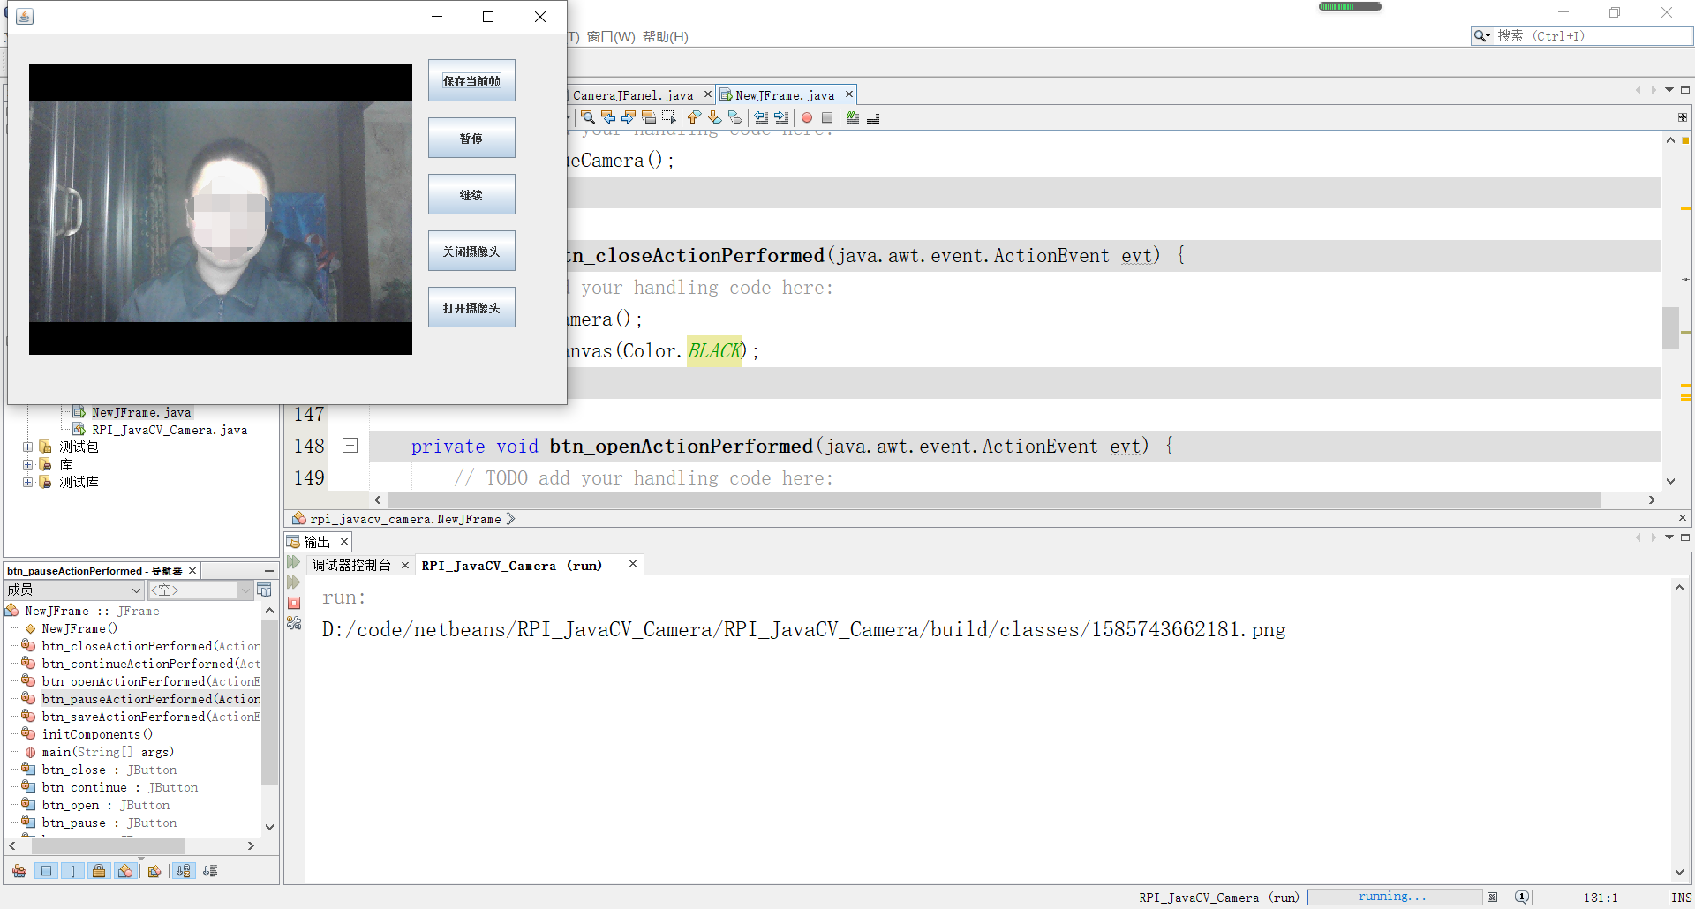Image resolution: width=1695 pixels, height=909 pixels.
Task: Click the red Stop build icon in Output
Action: tap(294, 603)
